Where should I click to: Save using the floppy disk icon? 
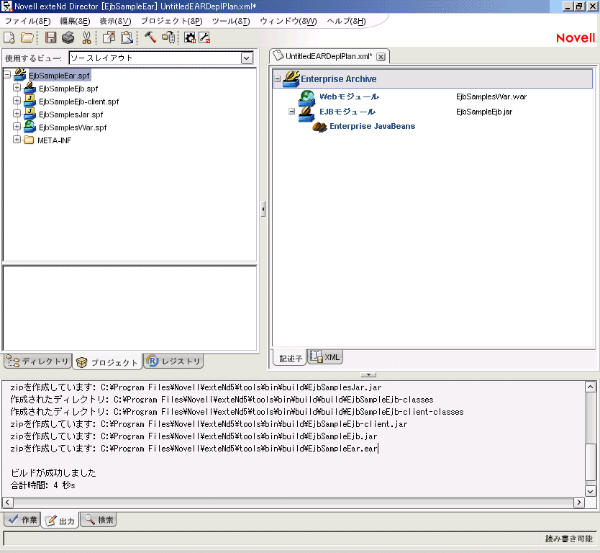tap(51, 37)
